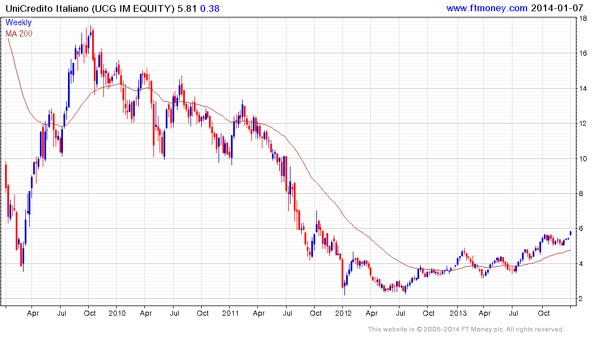Click the y-axis value 10
This screenshot has height=337, width=604.
[583, 159]
